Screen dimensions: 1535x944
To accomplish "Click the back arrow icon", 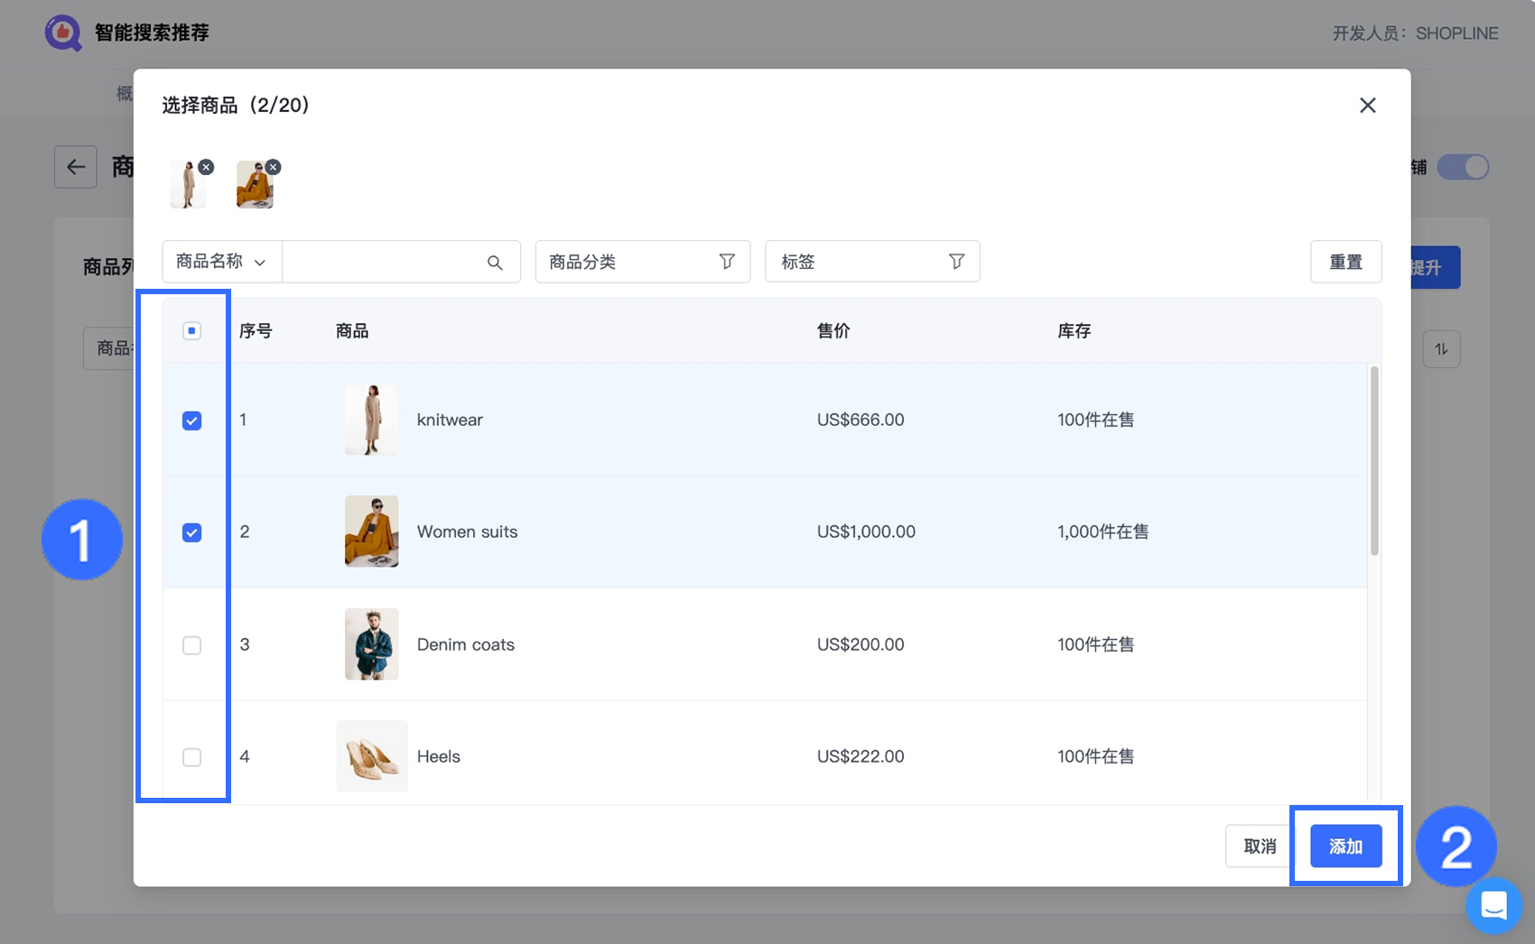I will pos(76,167).
